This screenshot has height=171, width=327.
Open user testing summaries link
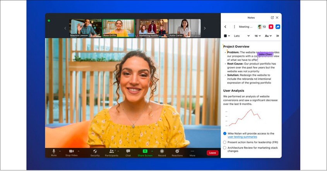click(242, 137)
